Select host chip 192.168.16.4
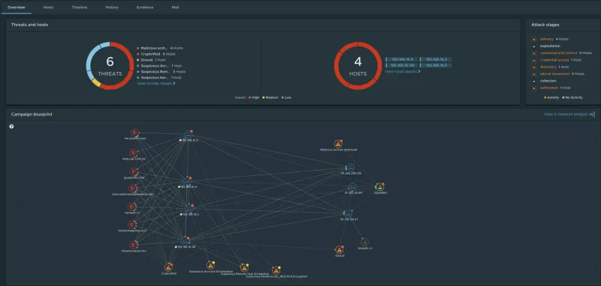 pos(402,60)
